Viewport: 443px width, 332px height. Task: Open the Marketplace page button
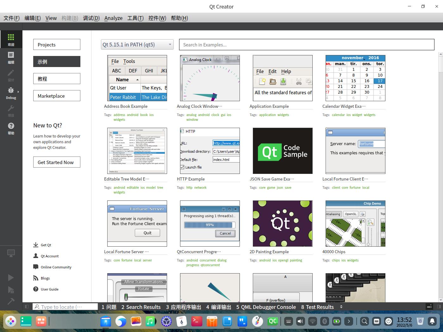(x=57, y=96)
